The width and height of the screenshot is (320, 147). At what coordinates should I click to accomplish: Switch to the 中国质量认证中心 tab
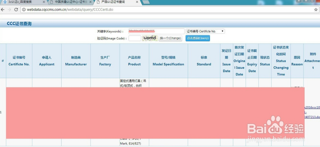pyautogui.click(x=68, y=2)
